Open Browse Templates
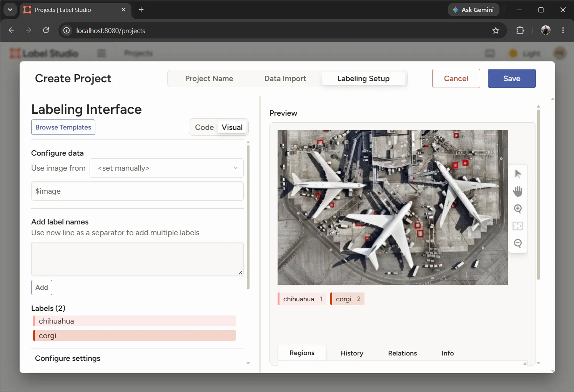Screen dimensions: 574x392 point(63,127)
